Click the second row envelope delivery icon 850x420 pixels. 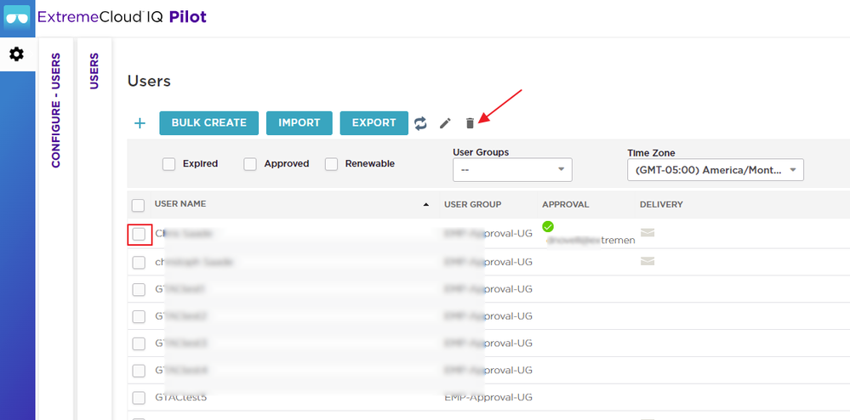647,261
